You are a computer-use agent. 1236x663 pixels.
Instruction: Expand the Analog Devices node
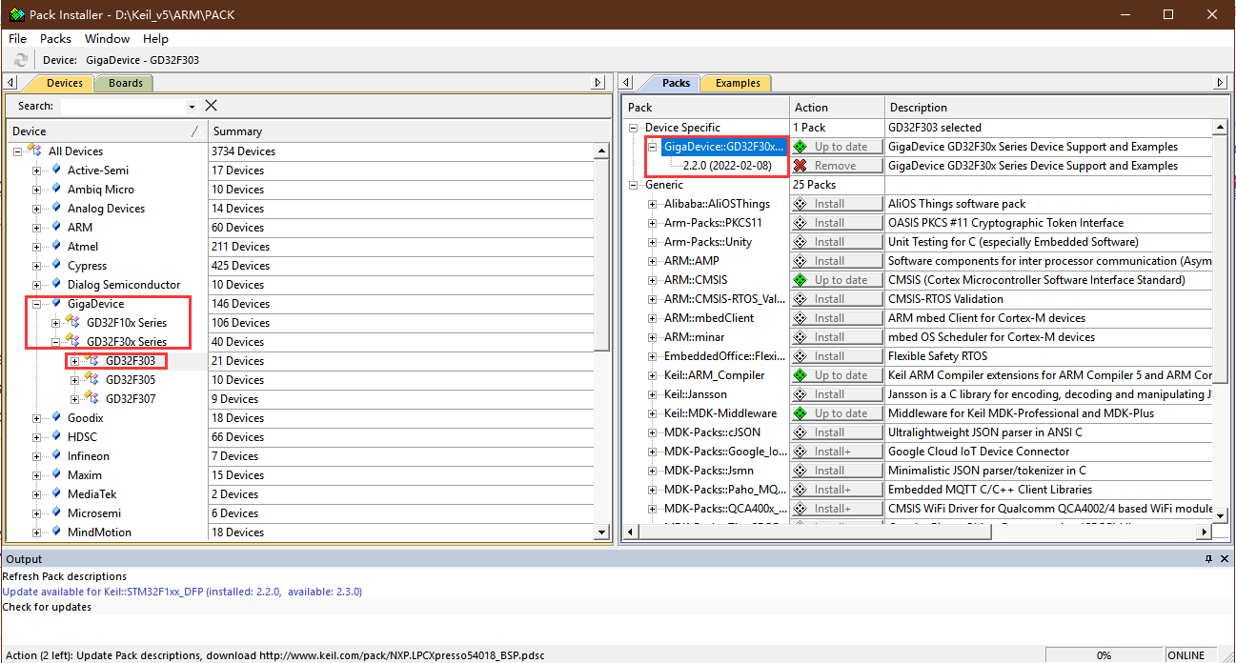click(37, 209)
